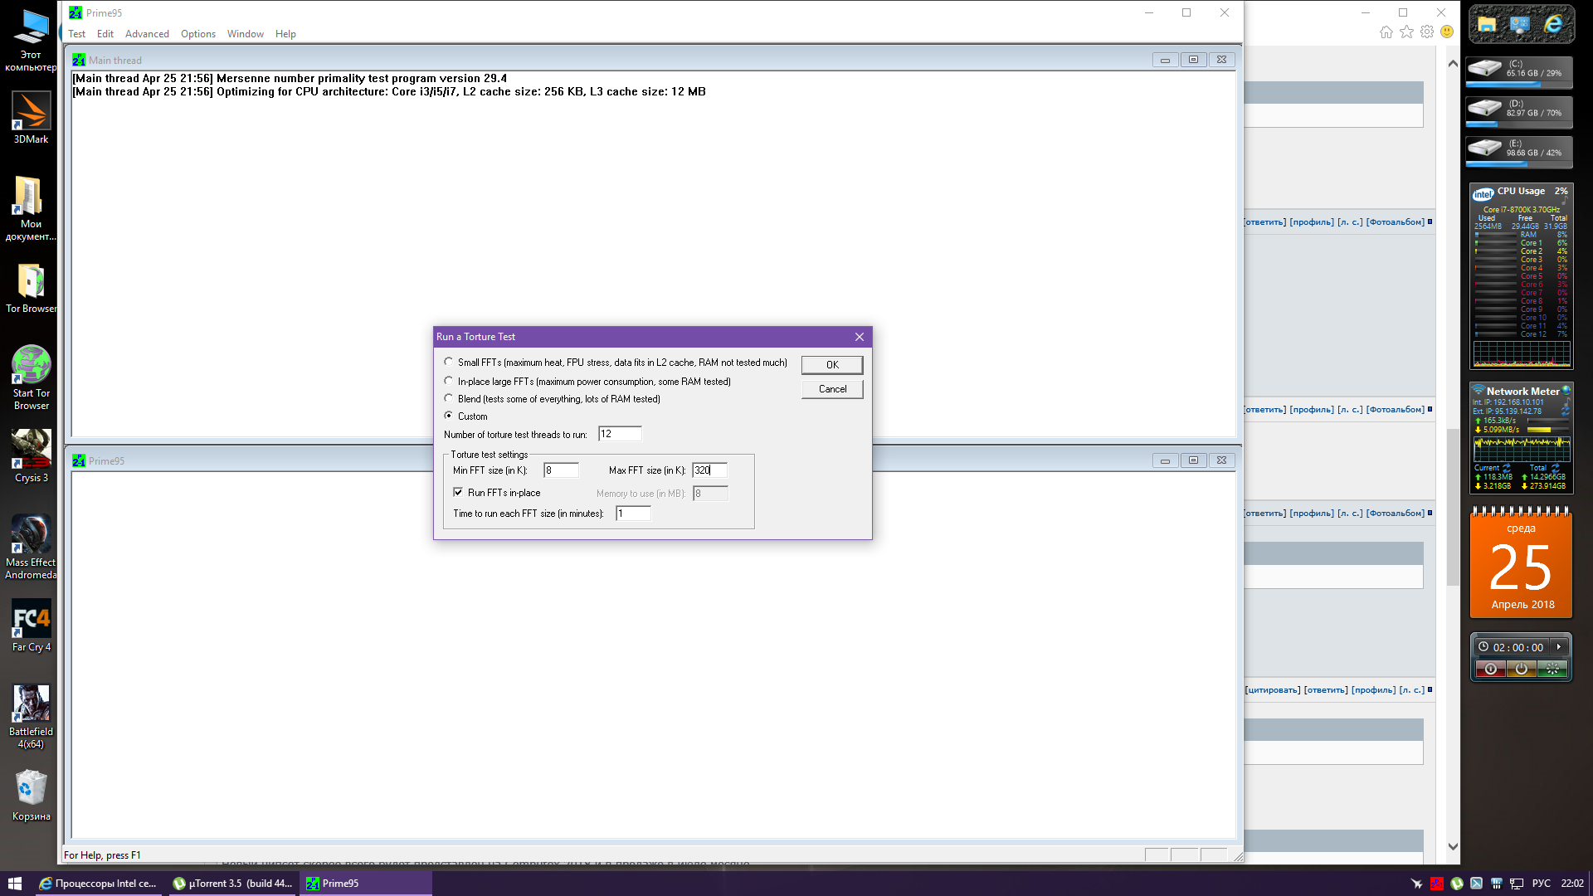Click the Internet Explorer icon in sidebar gadget

point(1552,25)
